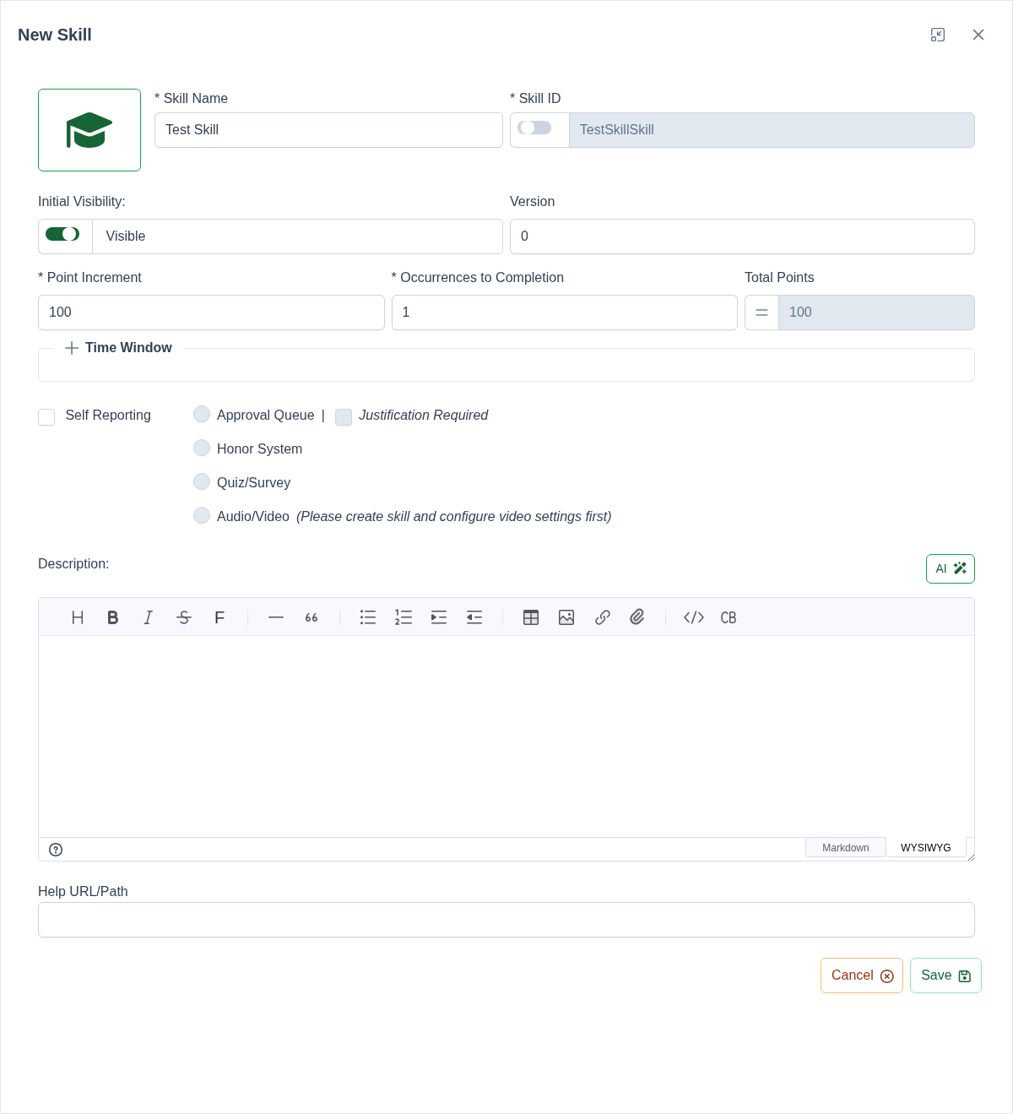
Task: Grab the editor resize handle corner
Action: pyautogui.click(x=971, y=857)
